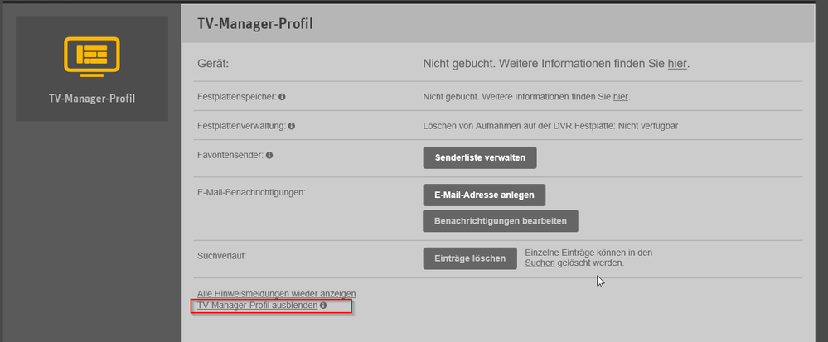Screen dimensions: 828x342
Task: Select the TV-Manager-Profil sidebar label
Action: click(x=92, y=99)
